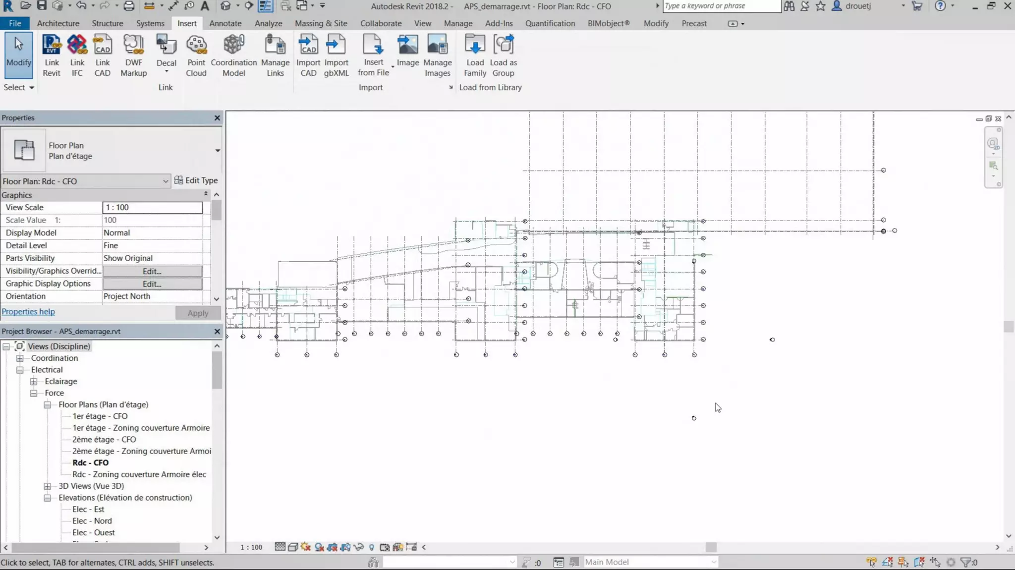Click the Text tool in quick access toolbar
This screenshot has height=570, width=1015.
point(205,6)
